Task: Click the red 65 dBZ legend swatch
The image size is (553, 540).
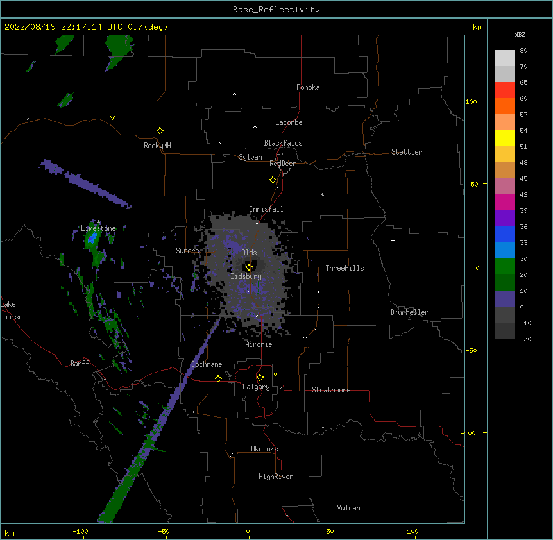Action: pyautogui.click(x=504, y=90)
